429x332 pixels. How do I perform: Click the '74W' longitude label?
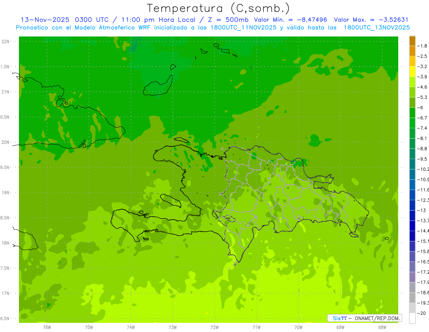coord(131,327)
